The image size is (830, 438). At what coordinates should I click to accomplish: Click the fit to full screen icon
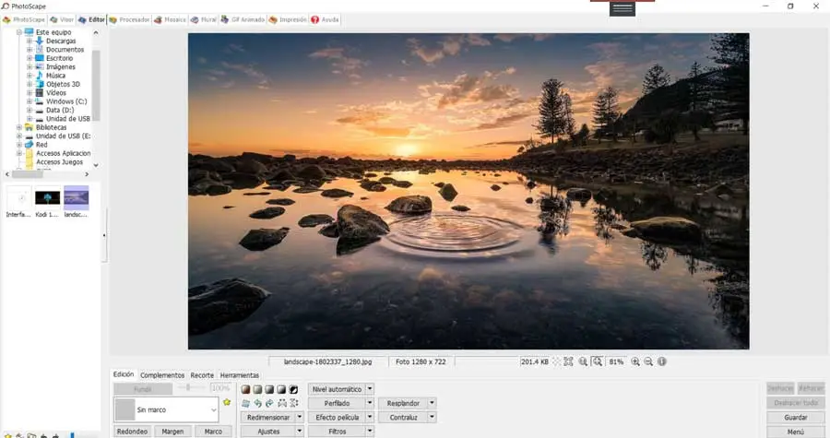(568, 361)
